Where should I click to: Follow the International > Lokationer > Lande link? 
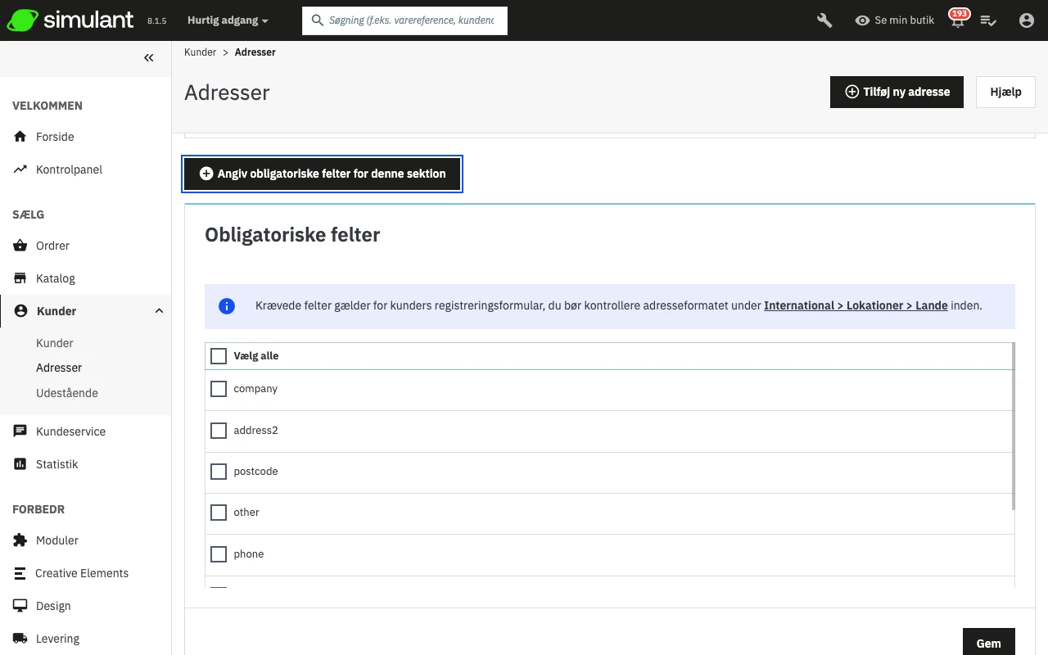coord(856,305)
